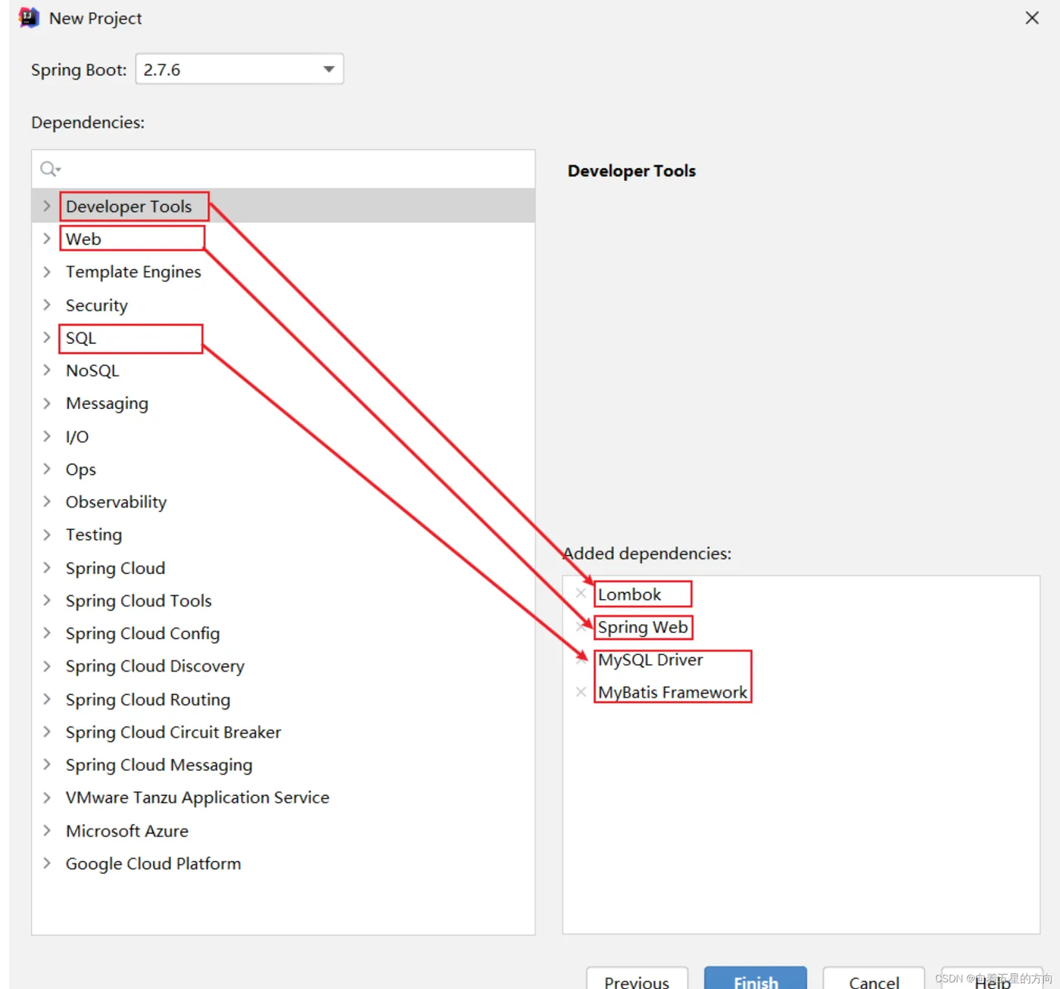Viewport: 1060px width, 989px height.
Task: Expand the NoSQL category
Action: tap(47, 370)
